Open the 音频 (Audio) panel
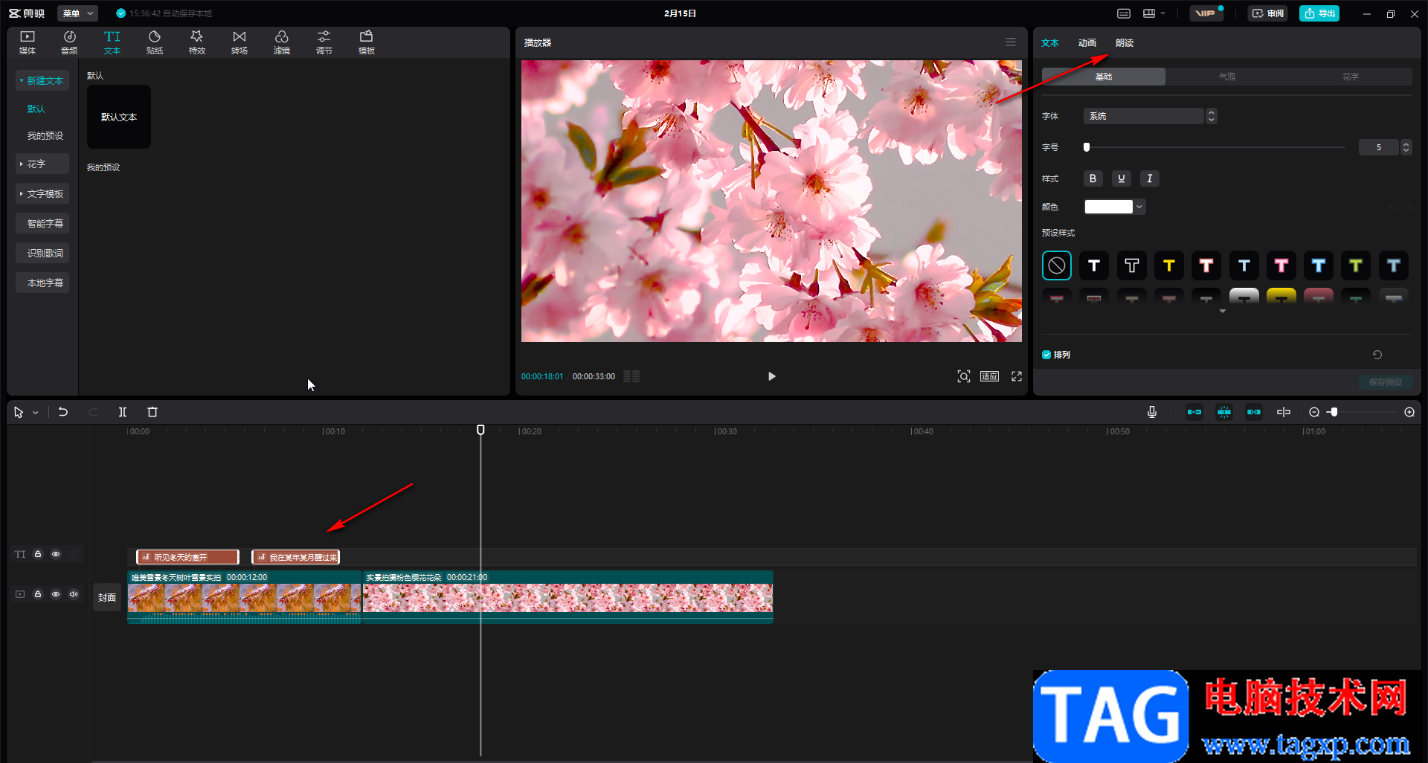This screenshot has height=763, width=1428. (69, 42)
